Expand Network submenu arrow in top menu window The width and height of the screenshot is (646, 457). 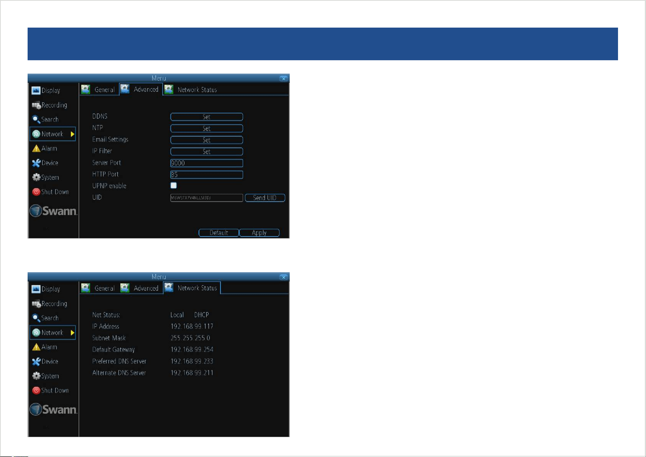coord(72,134)
